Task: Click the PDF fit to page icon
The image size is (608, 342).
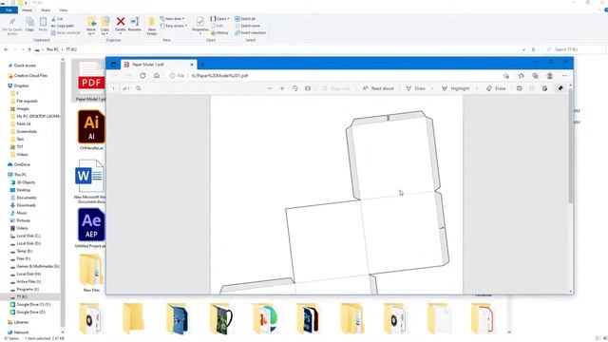Action: tap(308, 88)
